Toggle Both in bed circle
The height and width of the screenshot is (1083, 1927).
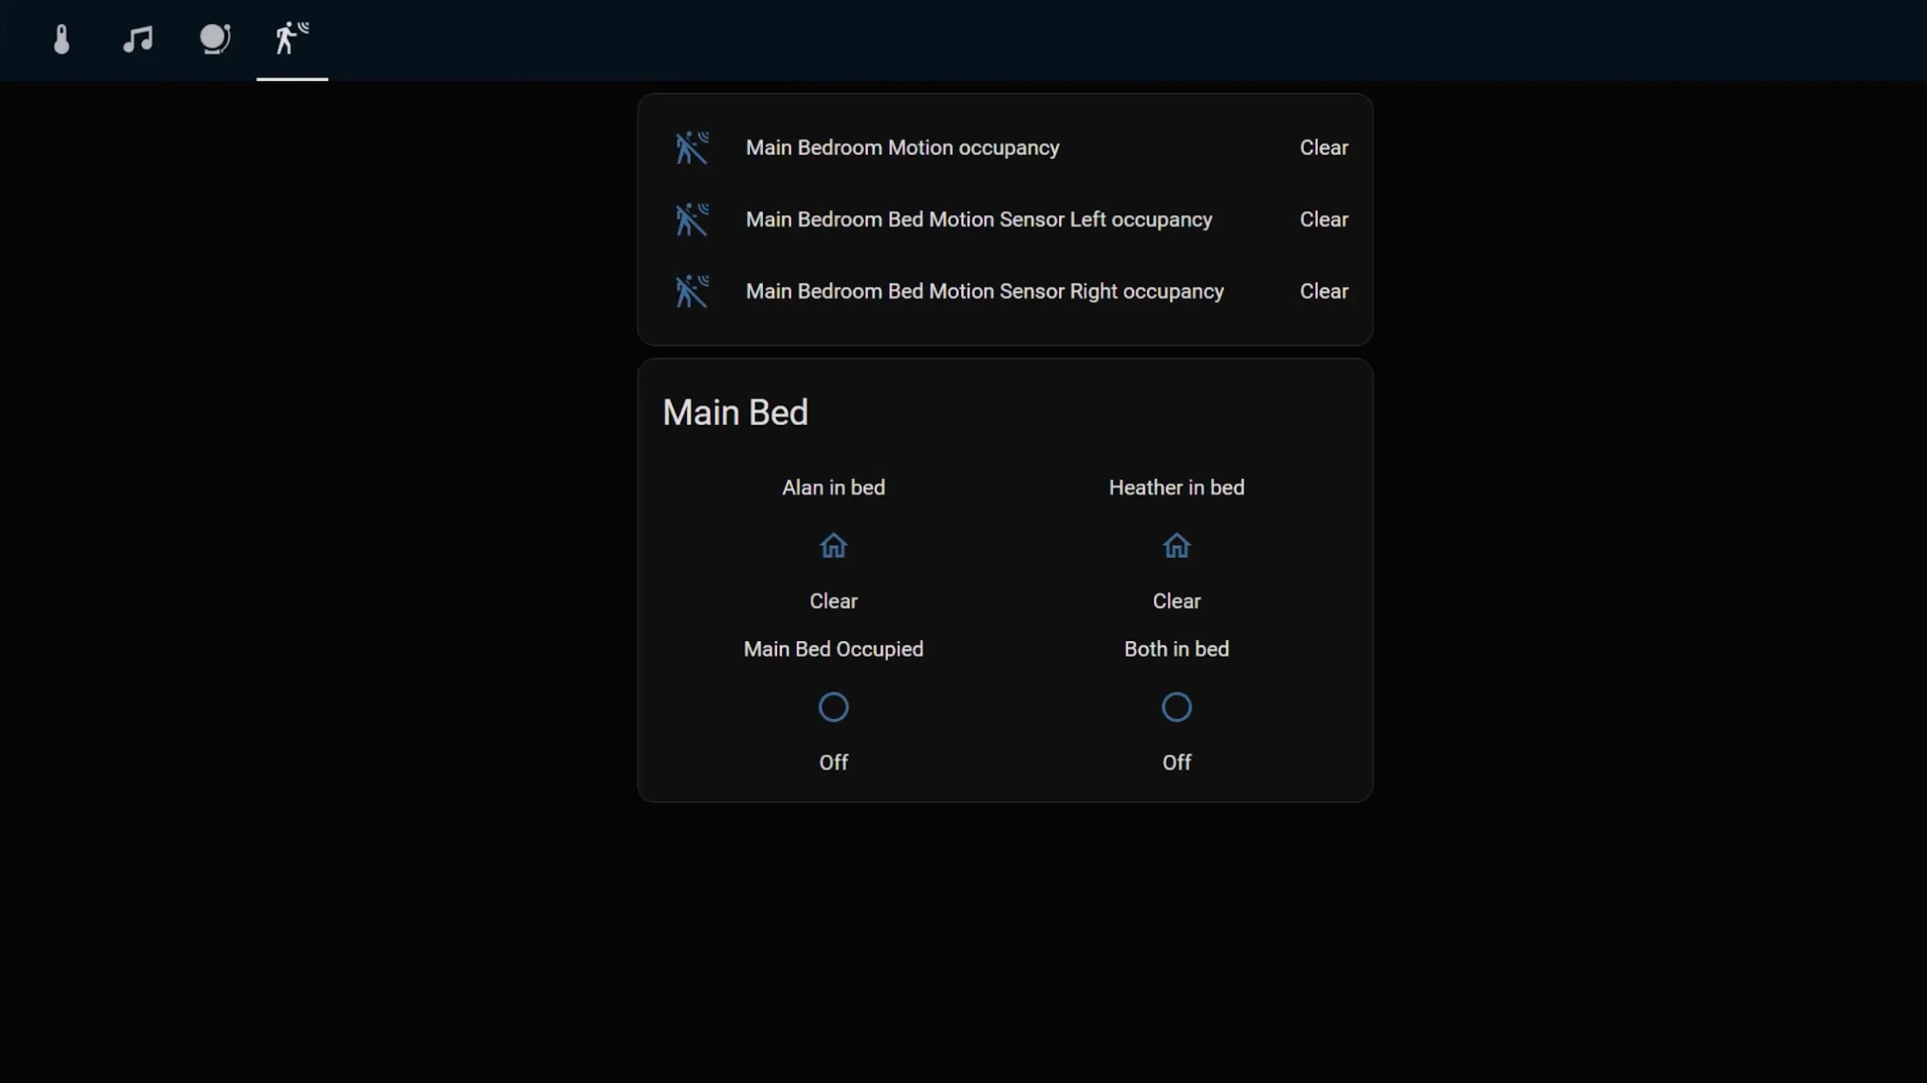[1176, 707]
